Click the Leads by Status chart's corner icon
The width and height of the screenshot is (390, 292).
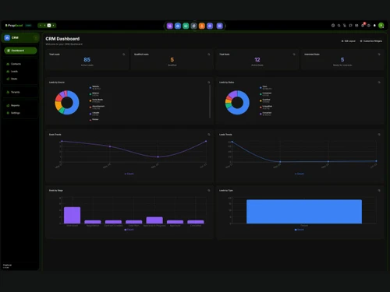(379, 83)
